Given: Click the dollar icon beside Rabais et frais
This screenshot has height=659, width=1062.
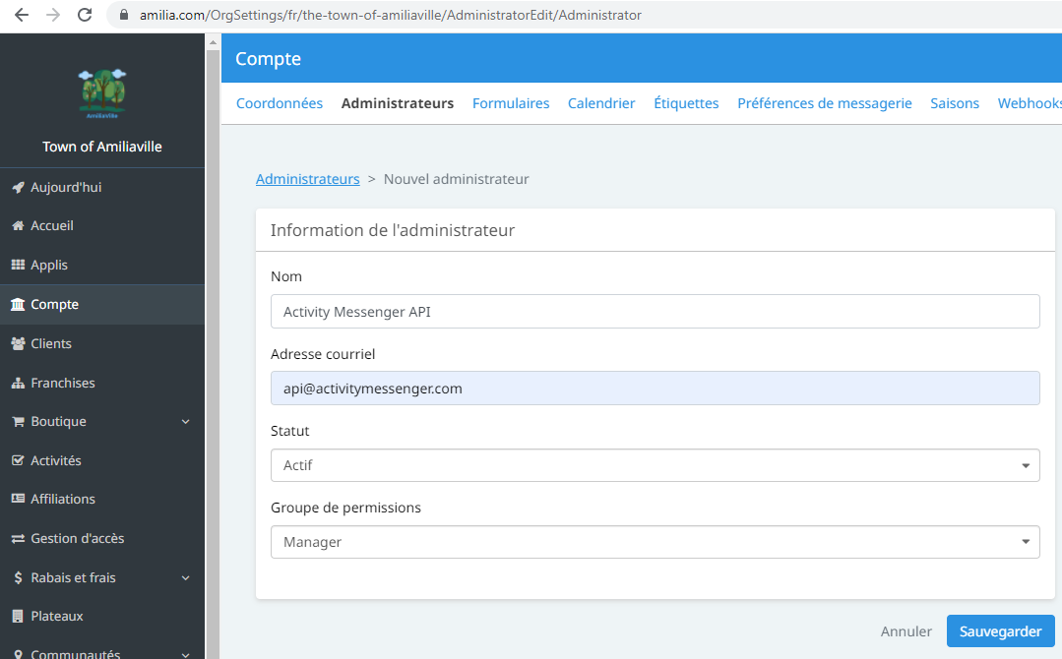Looking at the screenshot, I should pos(19,577).
